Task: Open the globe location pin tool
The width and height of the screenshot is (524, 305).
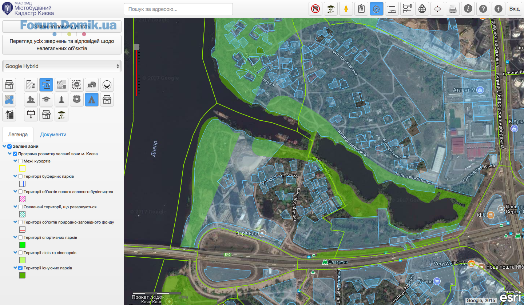Action: [422, 9]
